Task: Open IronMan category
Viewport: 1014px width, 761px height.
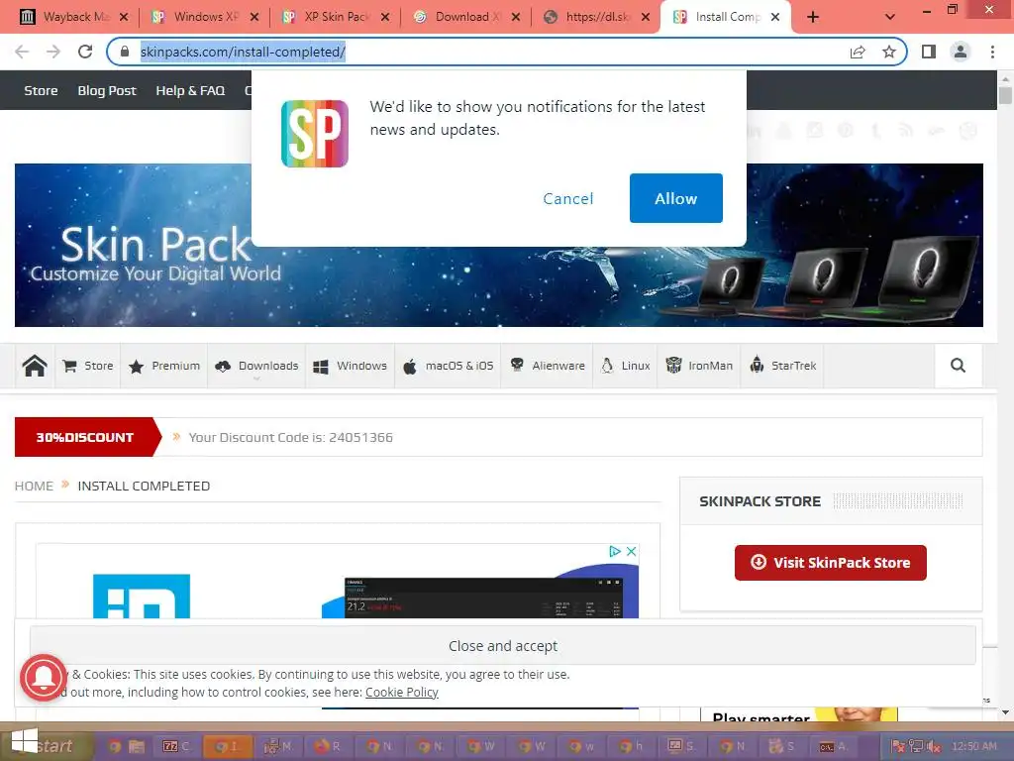Action: 699,366
